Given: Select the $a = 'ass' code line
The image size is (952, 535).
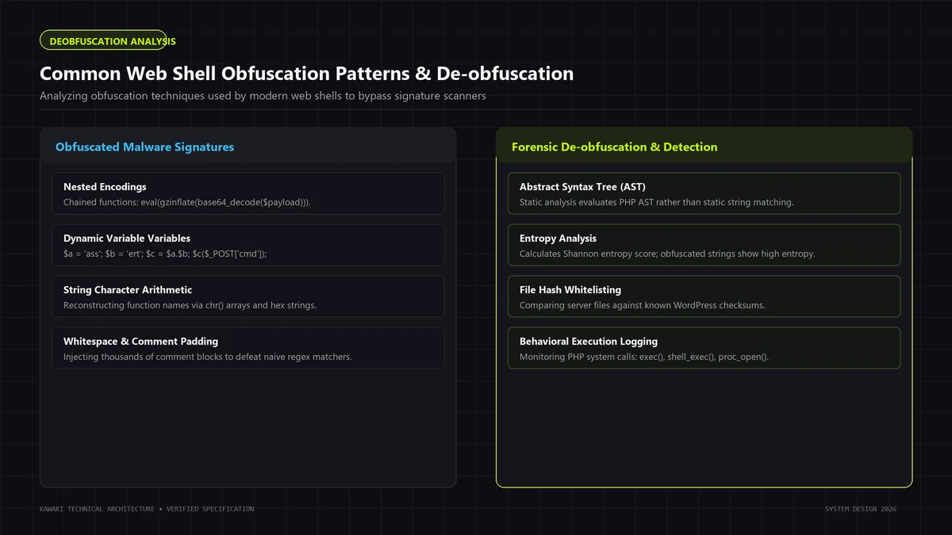Looking at the screenshot, I should 165,254.
